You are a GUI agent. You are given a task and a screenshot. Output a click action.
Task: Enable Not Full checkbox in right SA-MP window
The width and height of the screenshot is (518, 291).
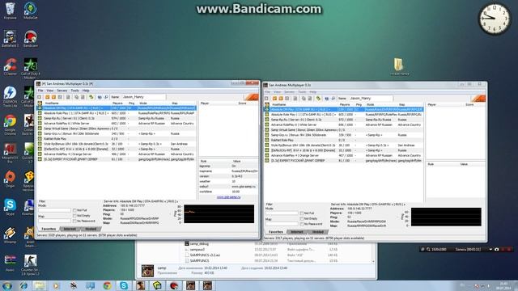pyautogui.click(x=302, y=213)
